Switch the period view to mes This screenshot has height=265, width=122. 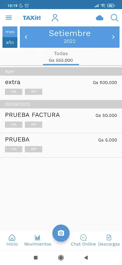(x=10, y=32)
